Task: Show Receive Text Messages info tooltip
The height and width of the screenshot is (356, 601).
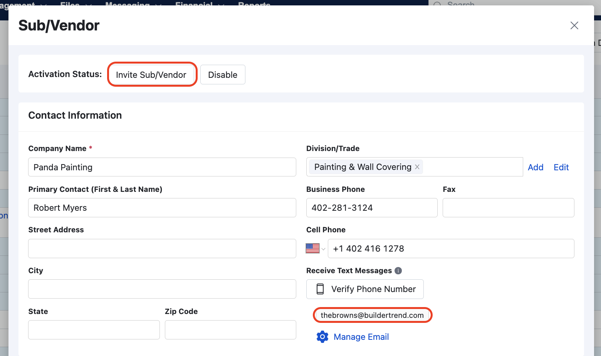Action: tap(398, 270)
